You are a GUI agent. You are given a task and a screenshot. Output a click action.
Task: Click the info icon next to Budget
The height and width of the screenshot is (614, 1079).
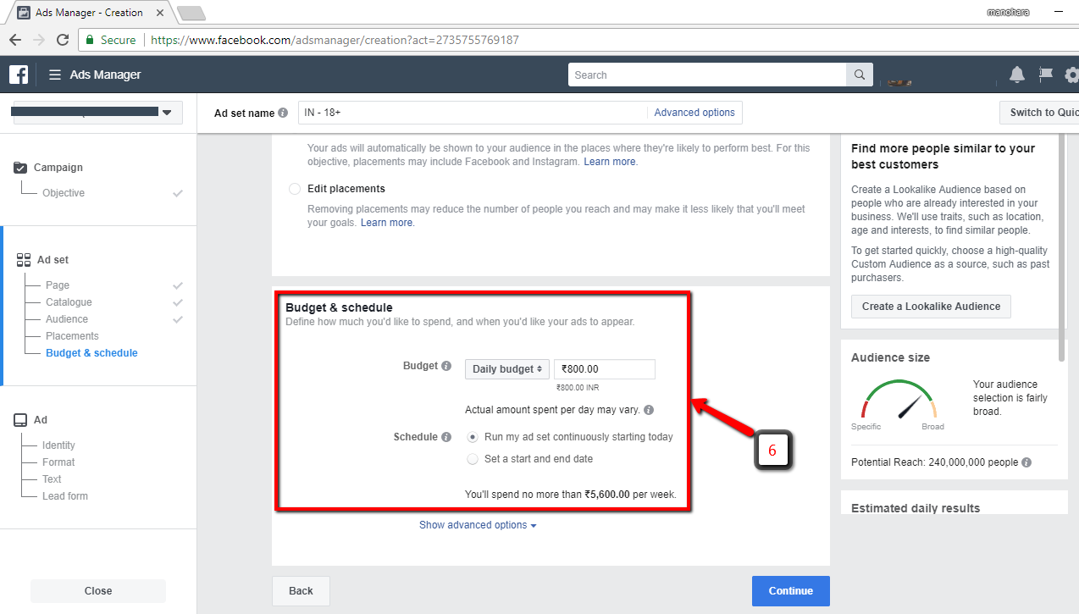point(446,366)
